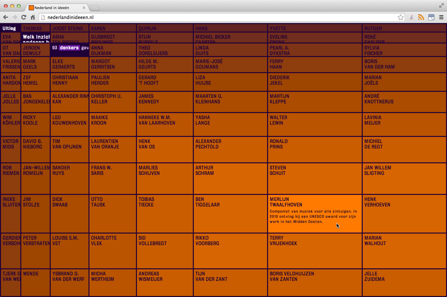The image size is (447, 297).
Task: Click the purple 'denkers' label
Action: (69, 48)
